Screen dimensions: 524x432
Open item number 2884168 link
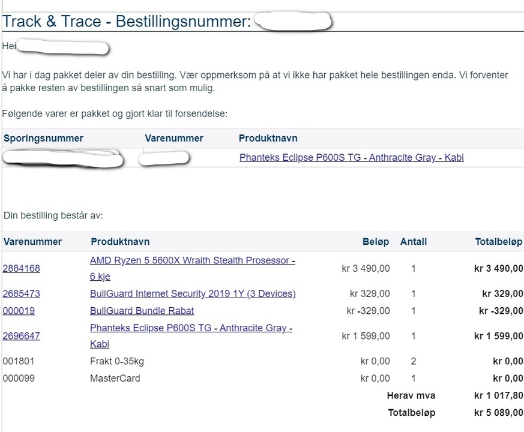[x=22, y=268]
